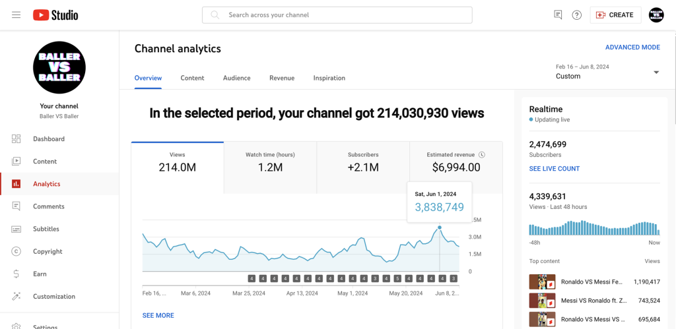Open Content in the left sidebar
The height and width of the screenshot is (329, 676).
tap(59, 161)
